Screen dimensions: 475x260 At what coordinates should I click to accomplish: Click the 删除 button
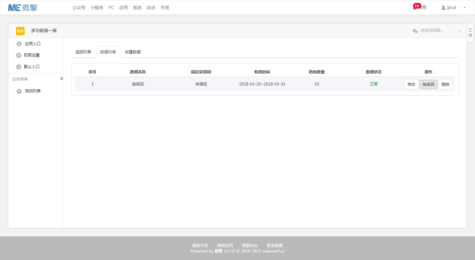point(446,84)
